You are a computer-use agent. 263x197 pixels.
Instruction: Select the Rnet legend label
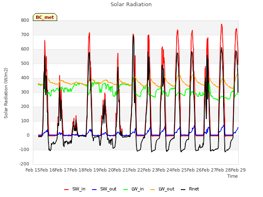194,189
